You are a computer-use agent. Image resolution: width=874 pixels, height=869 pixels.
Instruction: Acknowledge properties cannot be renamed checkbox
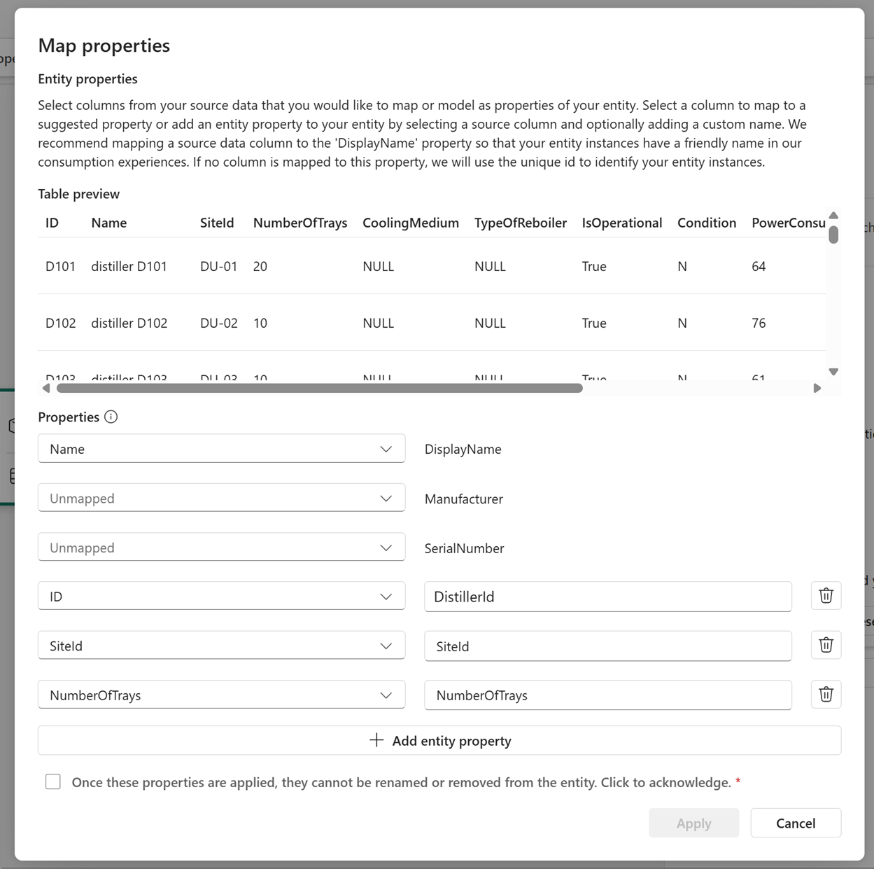[53, 781]
